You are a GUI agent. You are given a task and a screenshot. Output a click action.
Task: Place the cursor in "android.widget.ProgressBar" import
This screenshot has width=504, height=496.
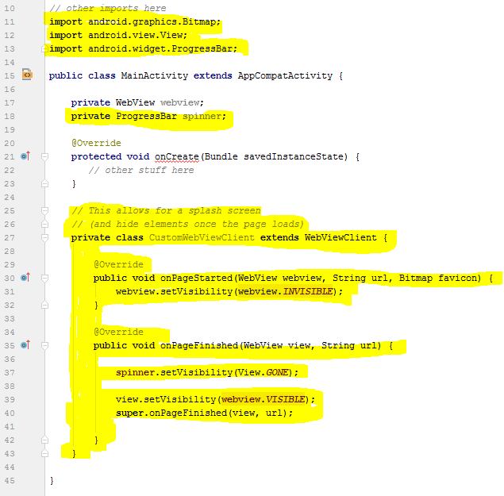(x=160, y=48)
